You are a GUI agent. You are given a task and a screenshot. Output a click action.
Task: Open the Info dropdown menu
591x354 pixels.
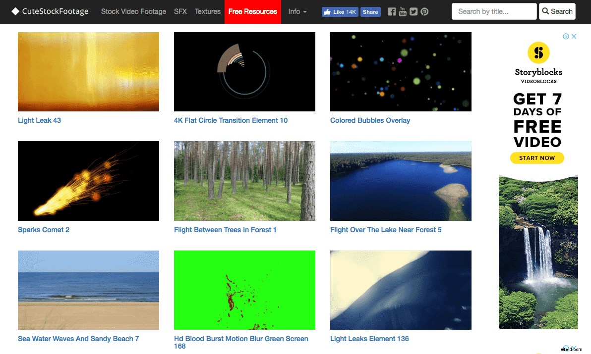point(297,11)
